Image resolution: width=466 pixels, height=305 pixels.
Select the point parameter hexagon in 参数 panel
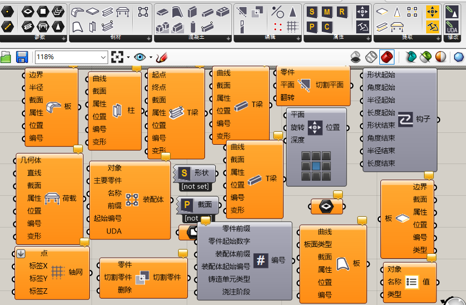coord(8,12)
